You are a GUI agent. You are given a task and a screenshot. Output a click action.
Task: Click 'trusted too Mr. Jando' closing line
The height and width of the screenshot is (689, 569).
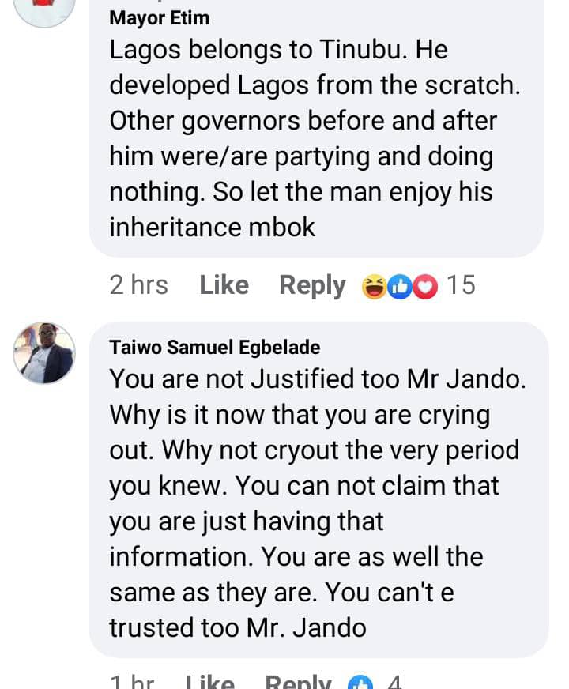tap(237, 627)
